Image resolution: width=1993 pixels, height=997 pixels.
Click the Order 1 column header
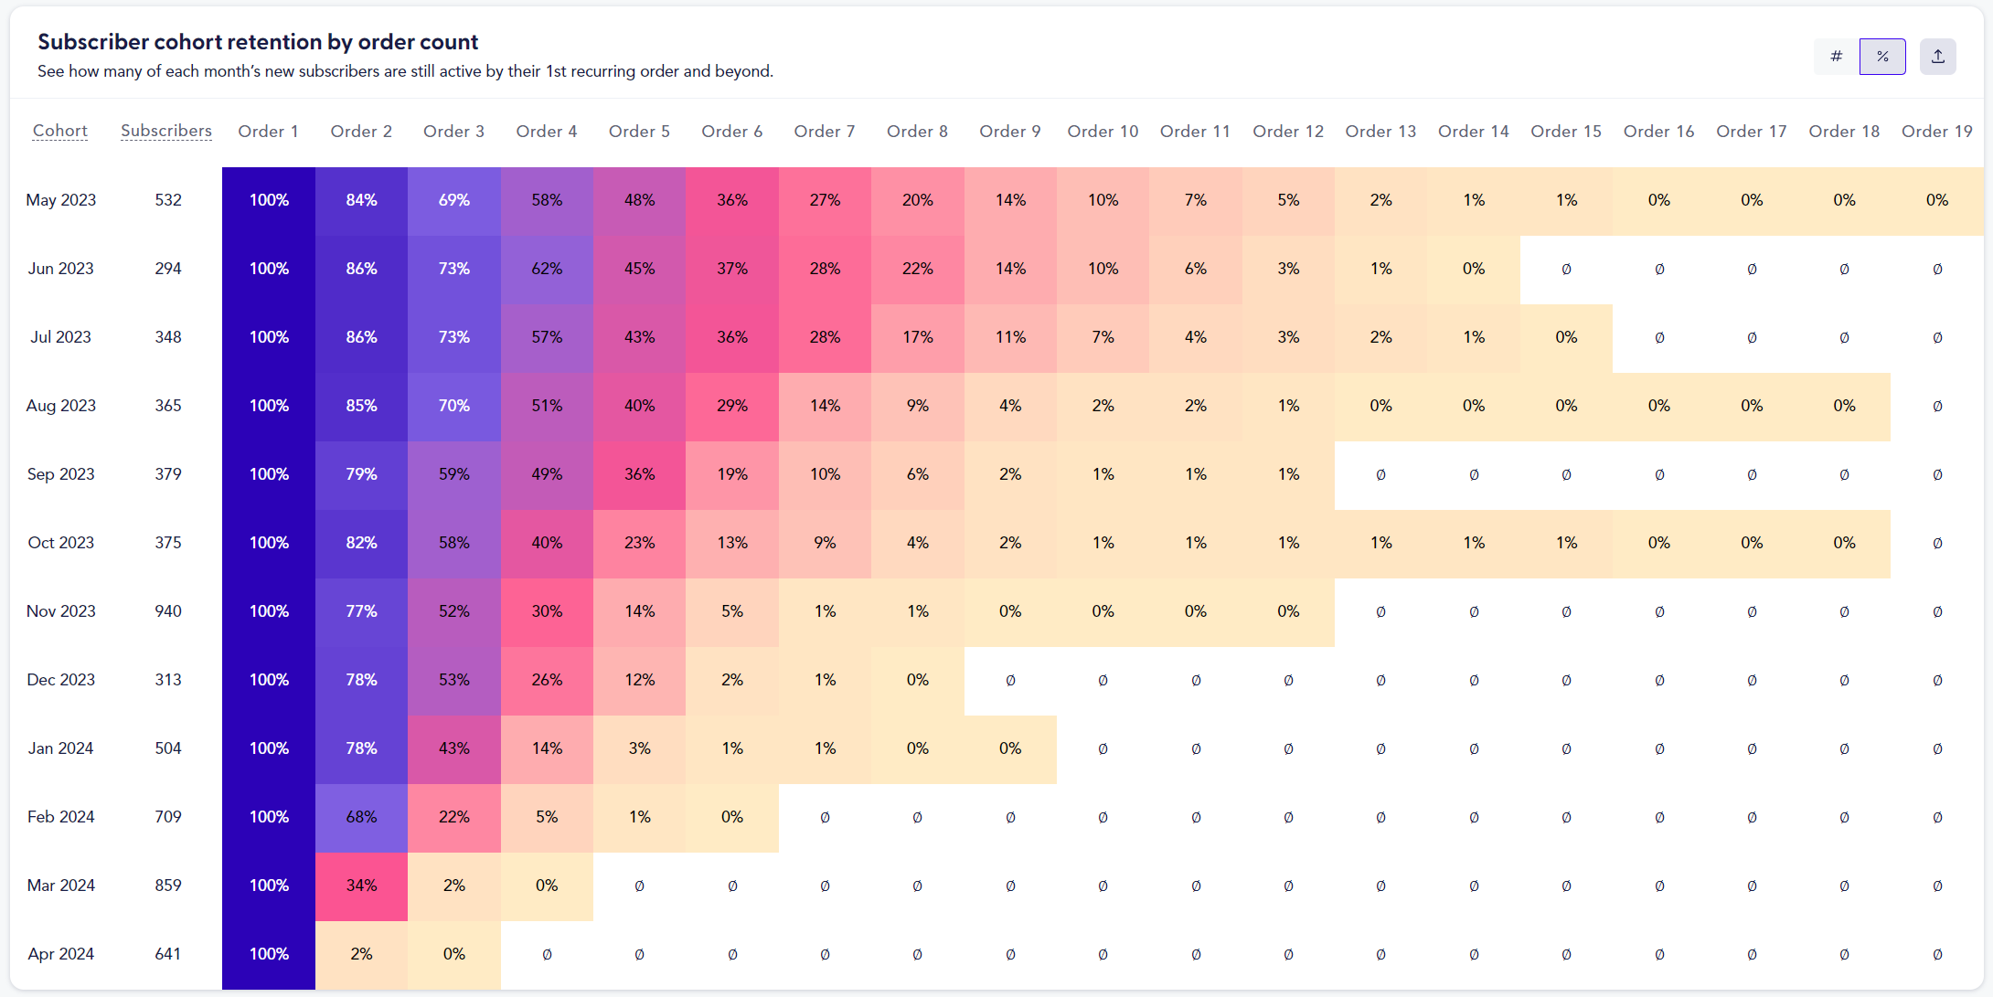click(x=268, y=131)
